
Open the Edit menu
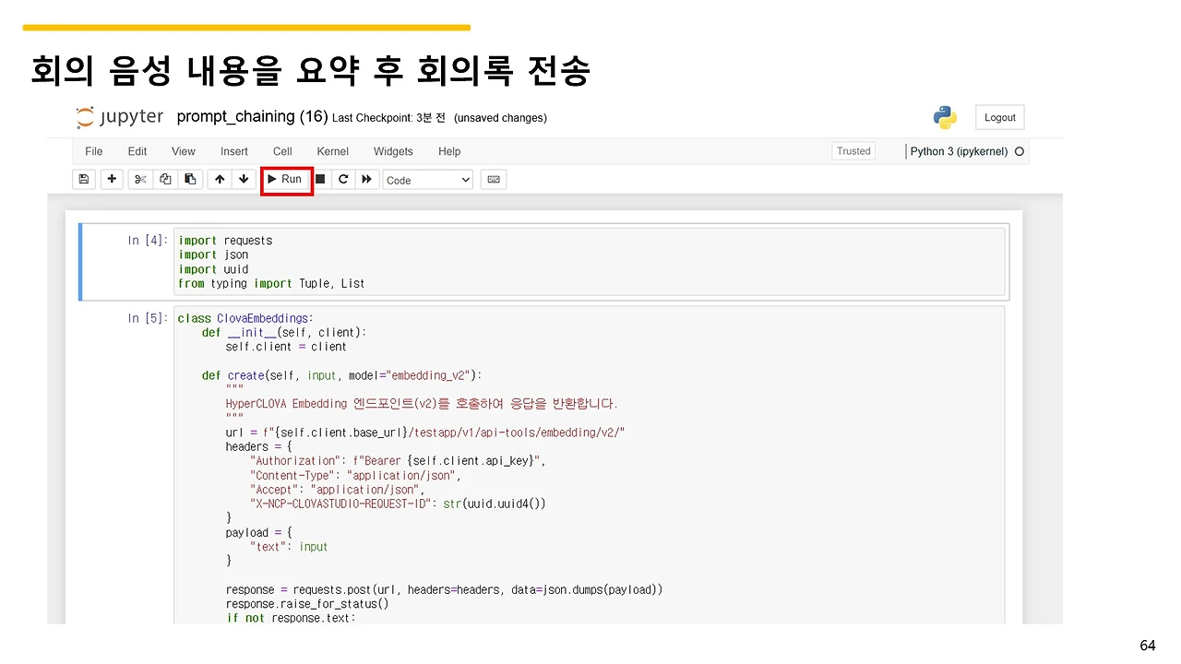coord(137,151)
